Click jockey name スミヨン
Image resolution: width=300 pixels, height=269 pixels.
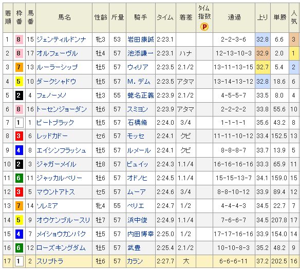point(137,109)
